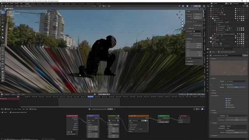Play the animation in timeline
249x140 pixels.
105,94
